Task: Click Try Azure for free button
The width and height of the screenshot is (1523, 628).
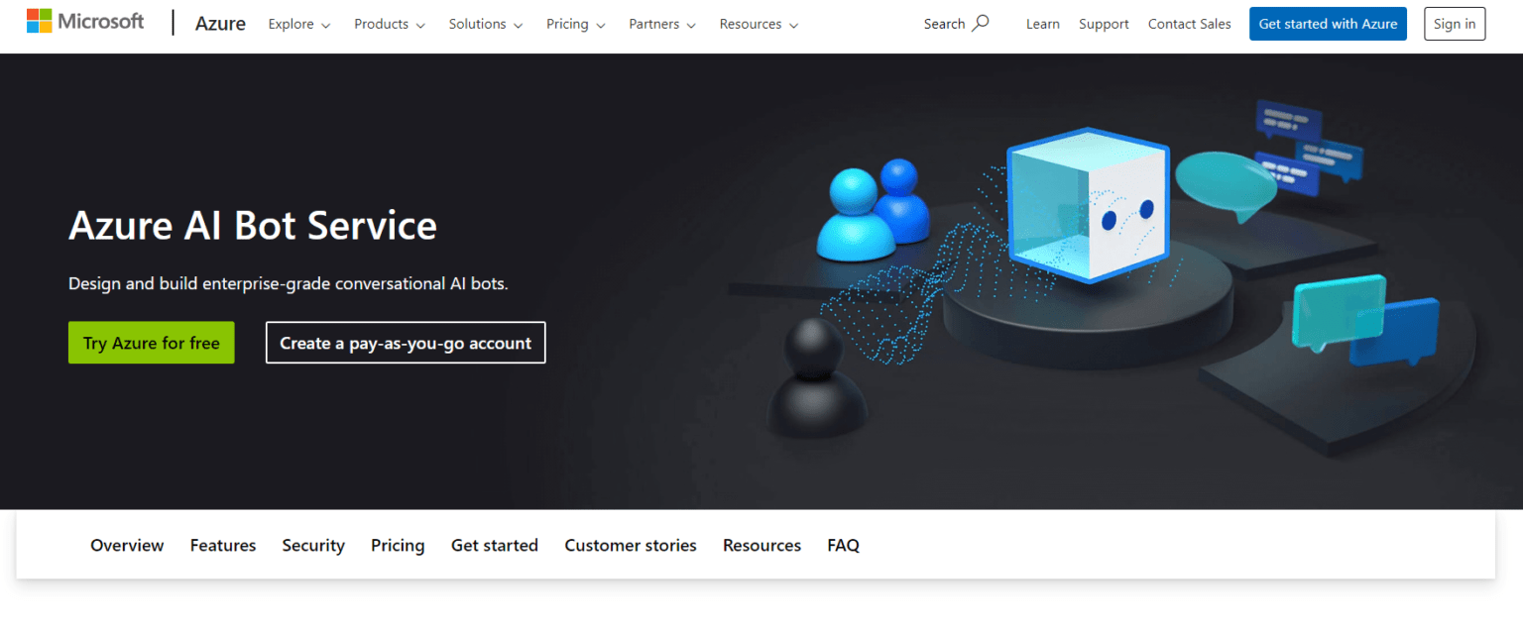Action: [152, 343]
